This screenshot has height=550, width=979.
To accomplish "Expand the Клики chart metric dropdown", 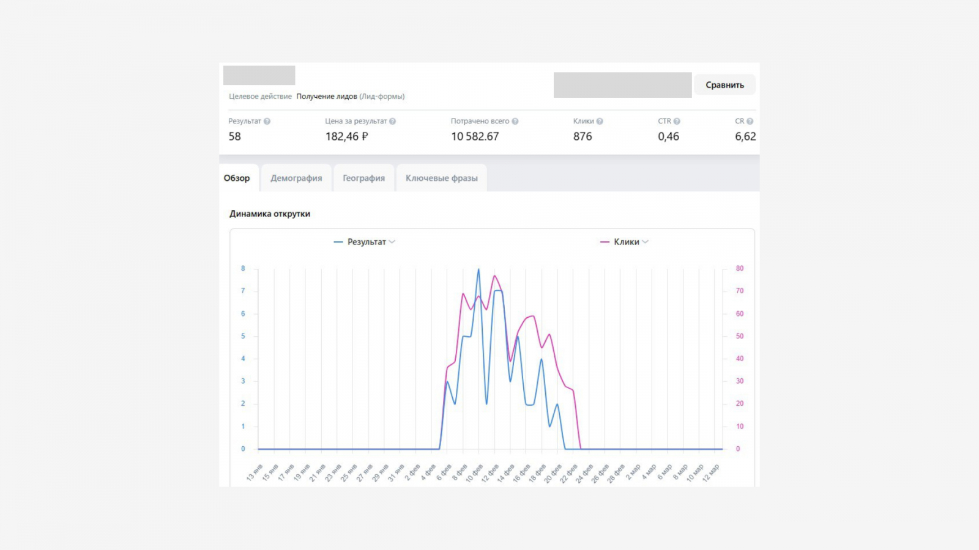I will coord(646,242).
